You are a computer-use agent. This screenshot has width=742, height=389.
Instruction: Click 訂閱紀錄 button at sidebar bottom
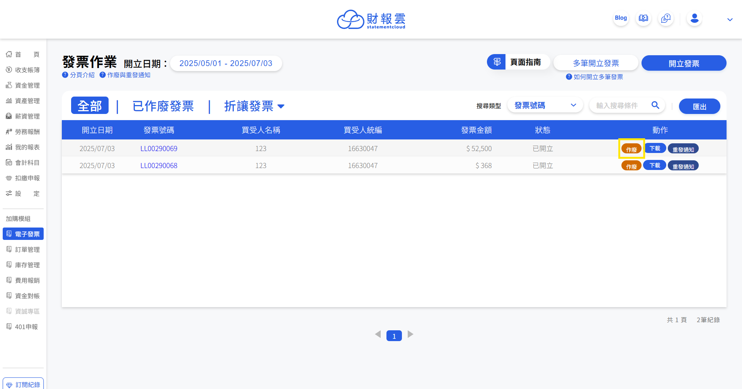click(23, 384)
